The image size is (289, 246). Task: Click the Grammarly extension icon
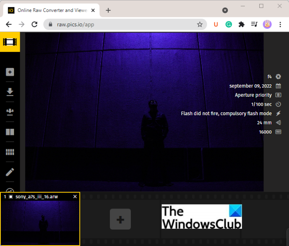click(x=229, y=24)
